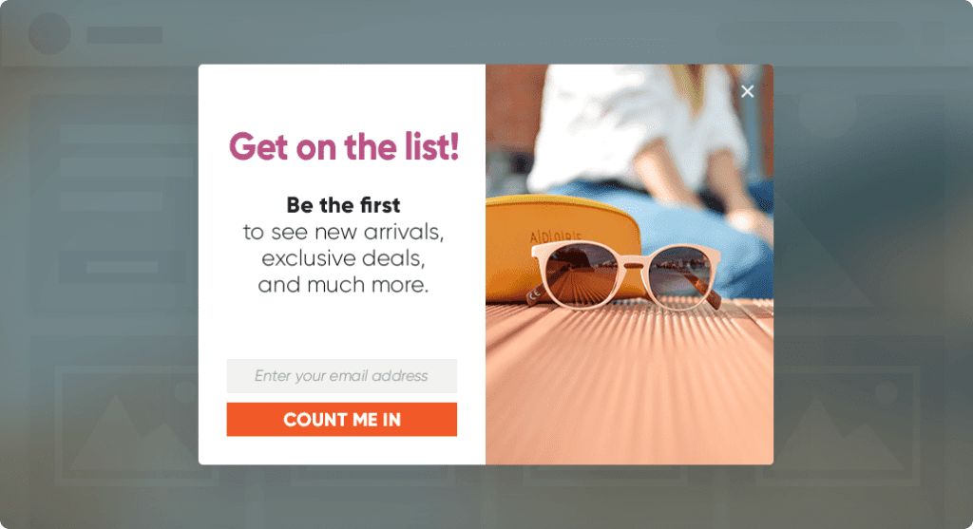Close the popup with the X icon
The image size is (973, 529).
tap(747, 91)
